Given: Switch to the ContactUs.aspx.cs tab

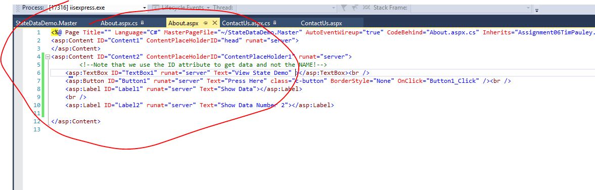Looking at the screenshot, I should point(246,23).
